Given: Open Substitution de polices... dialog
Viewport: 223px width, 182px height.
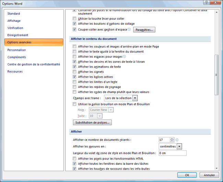Looking at the screenshot, I should tap(92, 122).
